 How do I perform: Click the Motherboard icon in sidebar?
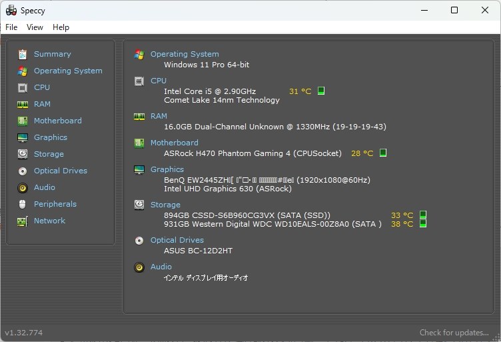23,121
